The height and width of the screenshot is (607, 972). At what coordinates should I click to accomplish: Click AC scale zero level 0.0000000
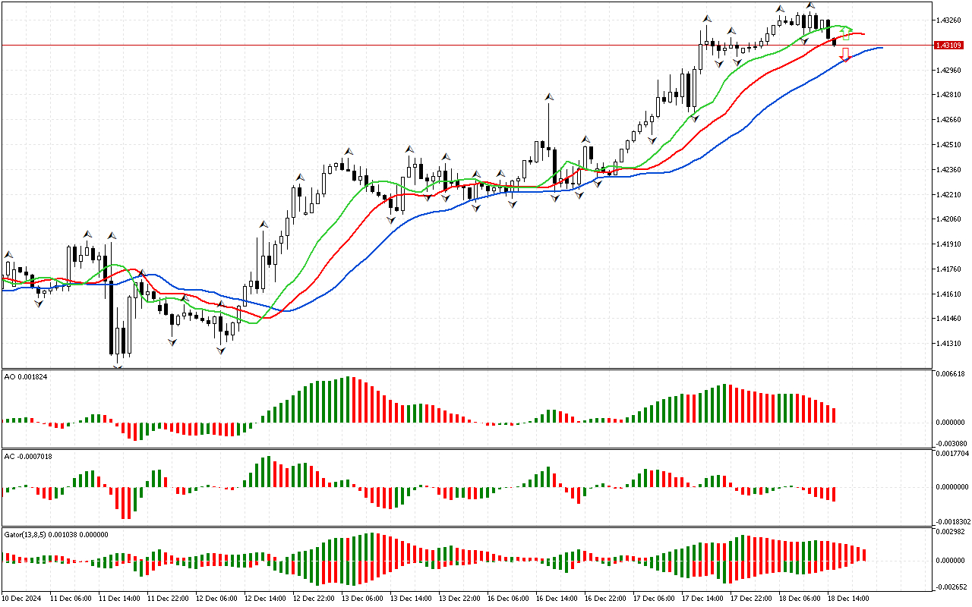953,487
